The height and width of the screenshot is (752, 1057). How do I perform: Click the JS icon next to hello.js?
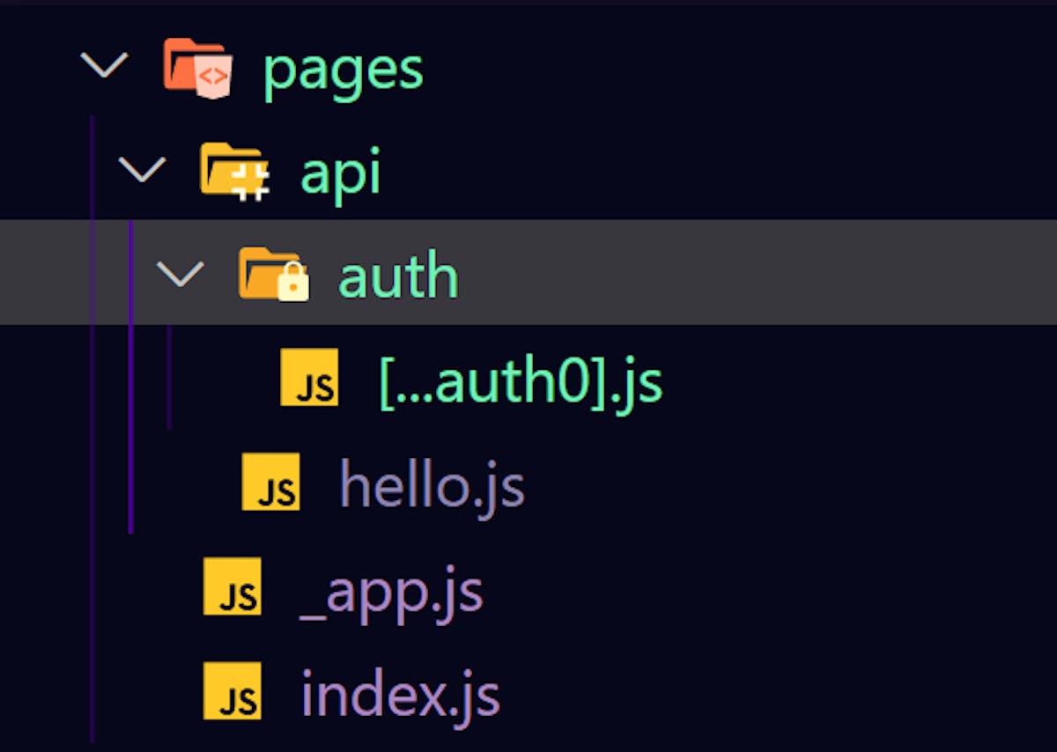270,483
